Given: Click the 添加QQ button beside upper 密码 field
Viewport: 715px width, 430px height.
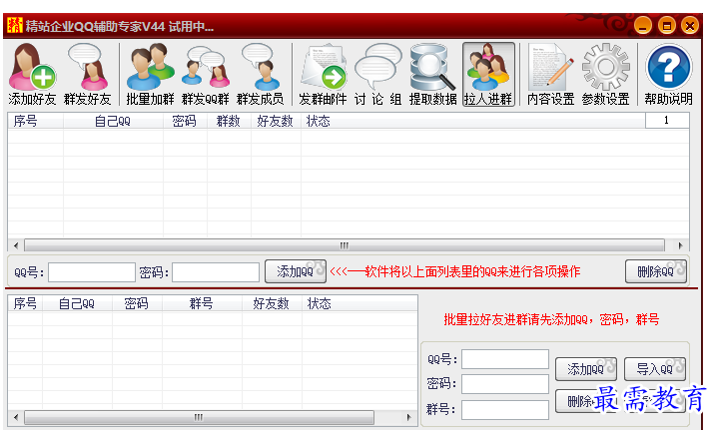Looking at the screenshot, I should tap(296, 272).
